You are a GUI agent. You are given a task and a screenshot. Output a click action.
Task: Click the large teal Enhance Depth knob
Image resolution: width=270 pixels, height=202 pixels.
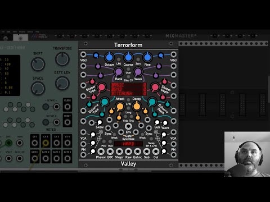152,102
